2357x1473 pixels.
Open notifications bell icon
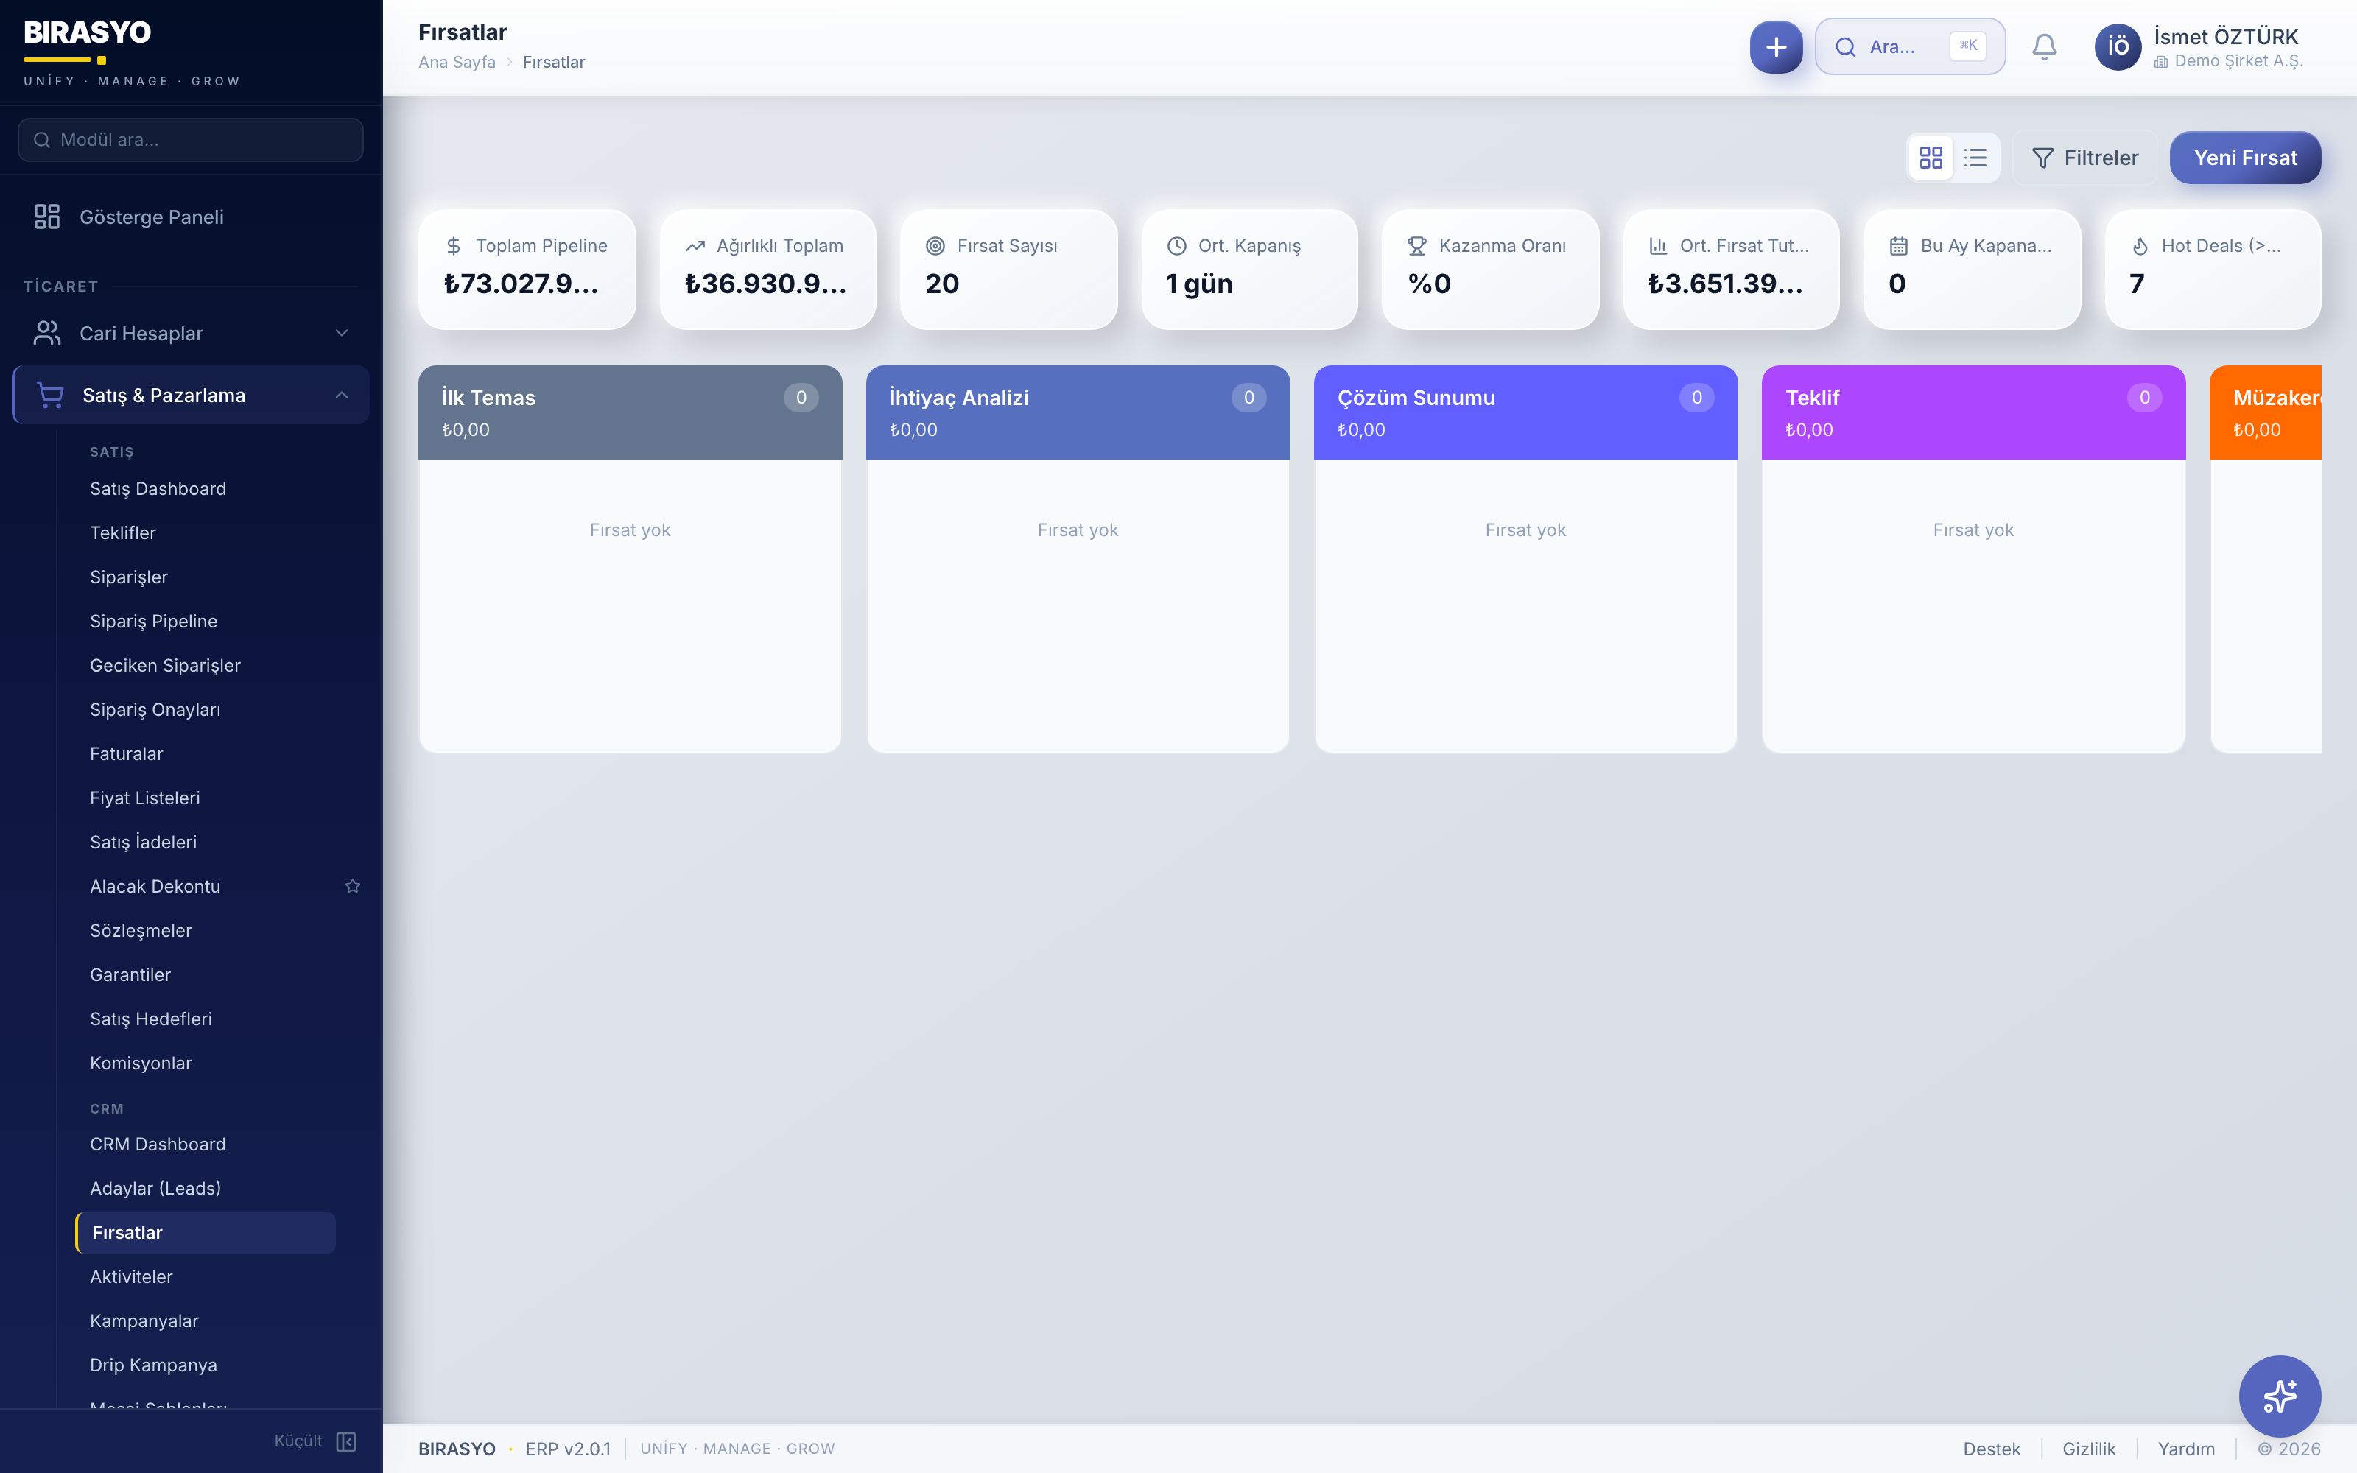[x=2045, y=46]
